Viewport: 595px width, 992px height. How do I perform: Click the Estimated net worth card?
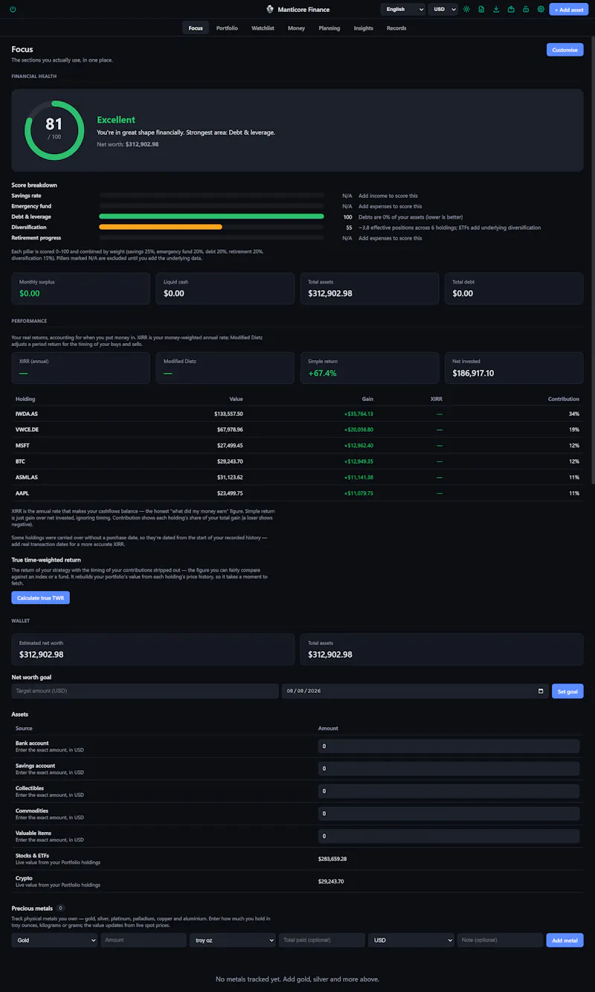[152, 650]
